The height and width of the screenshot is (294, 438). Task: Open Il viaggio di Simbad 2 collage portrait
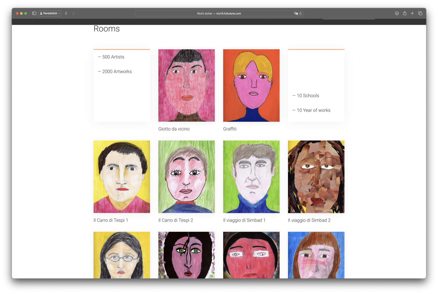pos(316,177)
